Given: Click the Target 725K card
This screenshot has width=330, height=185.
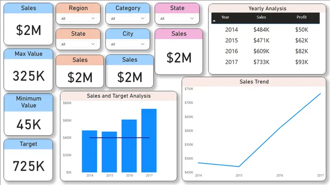Looking at the screenshot, I should [28, 160].
